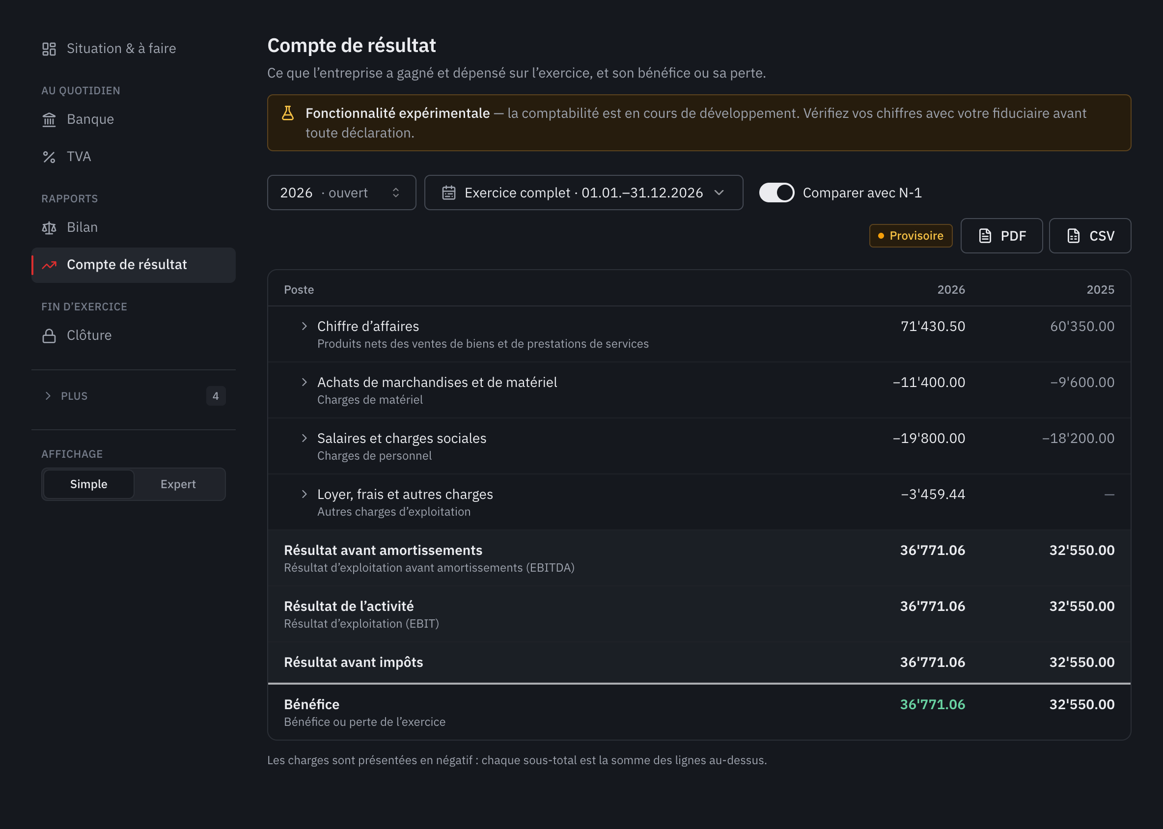The width and height of the screenshot is (1163, 829).
Task: Click the 2025 value −18'200.00
Action: click(x=1078, y=439)
